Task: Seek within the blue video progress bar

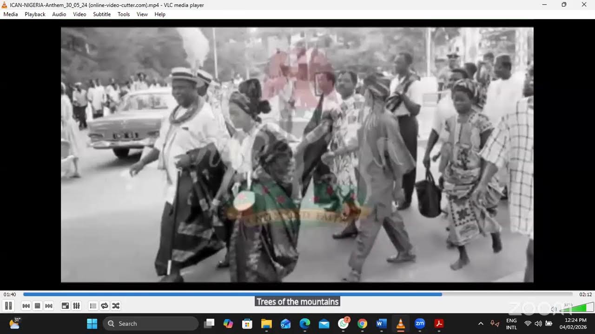Action: (297, 294)
